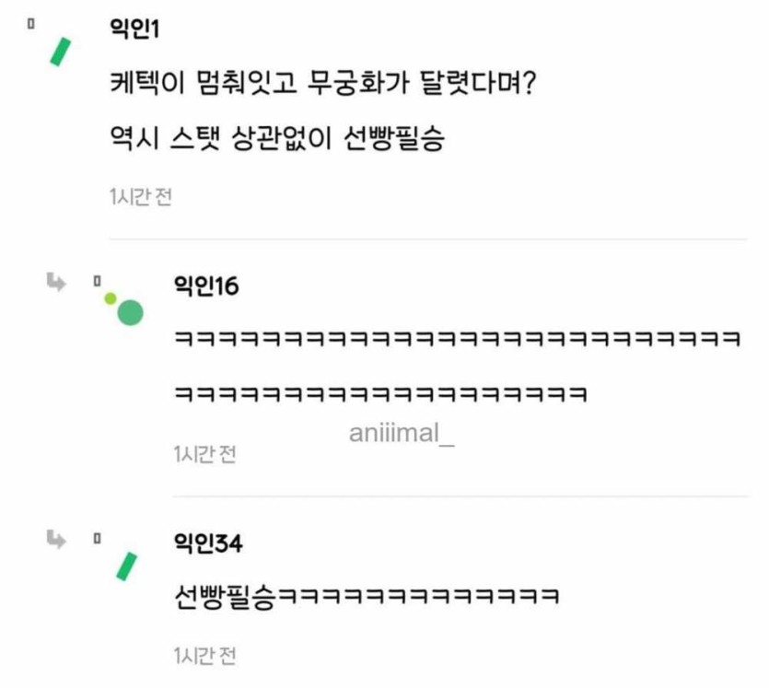Click 익인34's reply text 선빵필승ㅋㅋㅋ

[366, 596]
